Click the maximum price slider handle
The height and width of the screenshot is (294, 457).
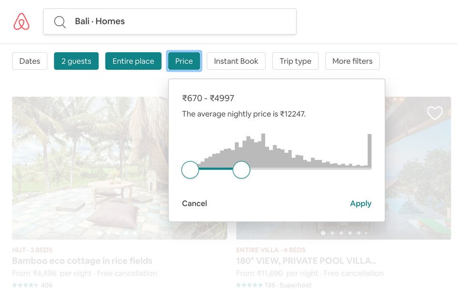tap(241, 170)
